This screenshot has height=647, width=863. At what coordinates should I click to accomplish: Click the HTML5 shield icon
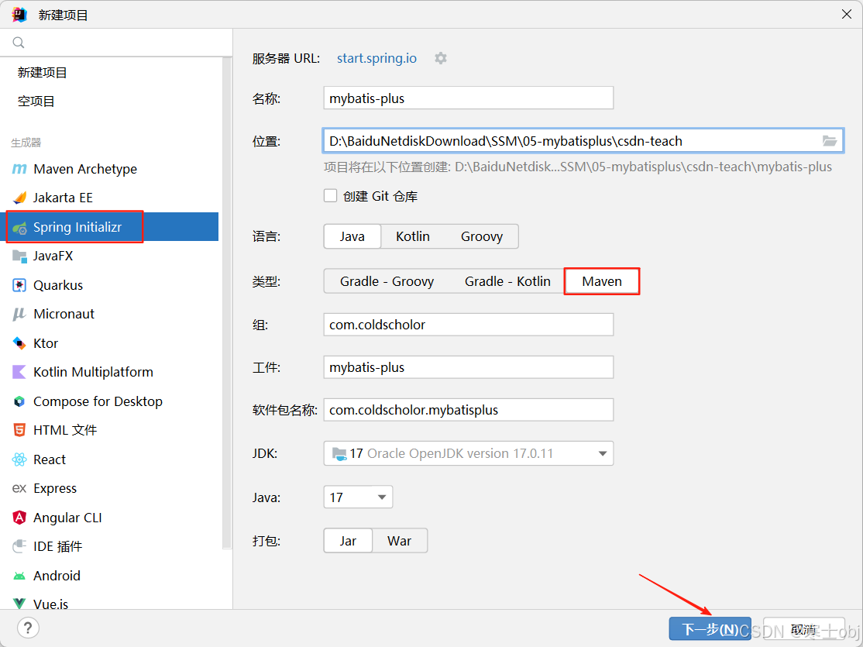[19, 430]
